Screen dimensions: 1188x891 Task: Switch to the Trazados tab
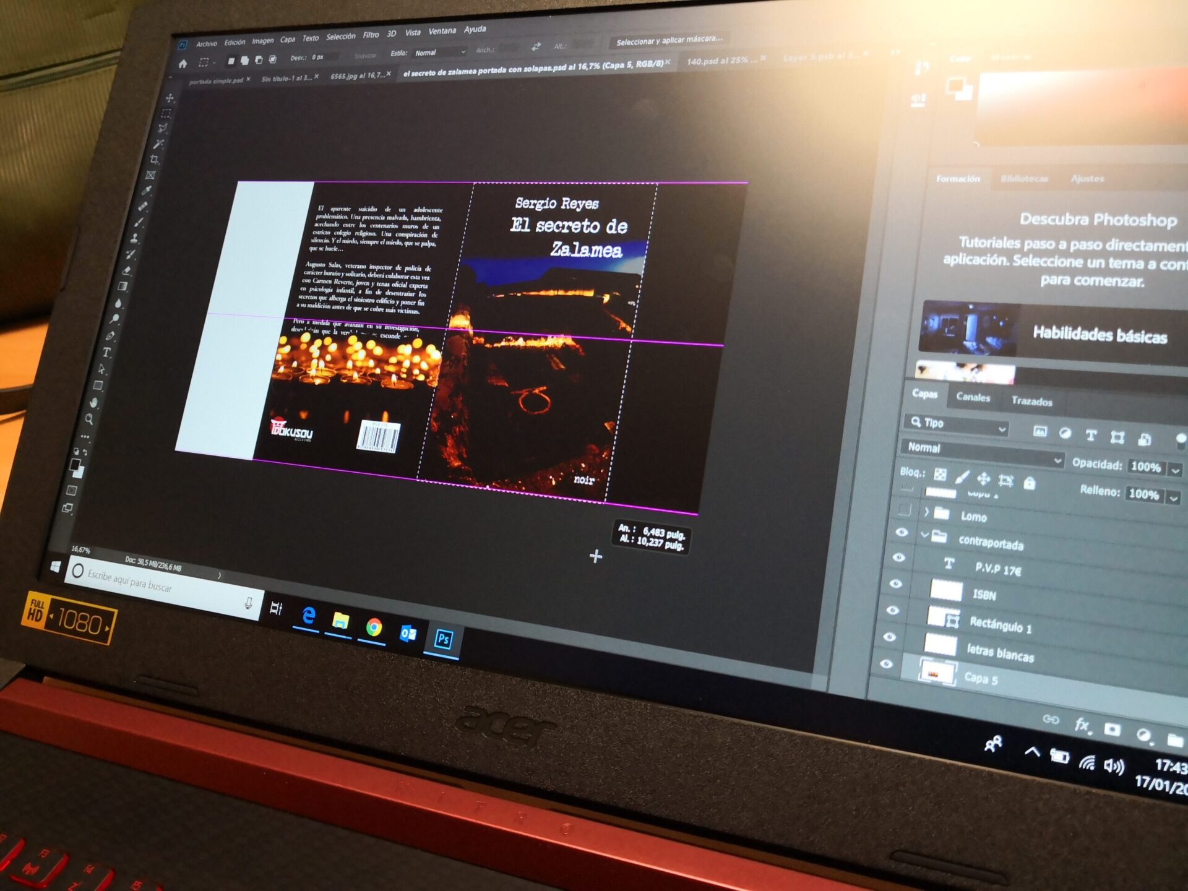(1031, 402)
